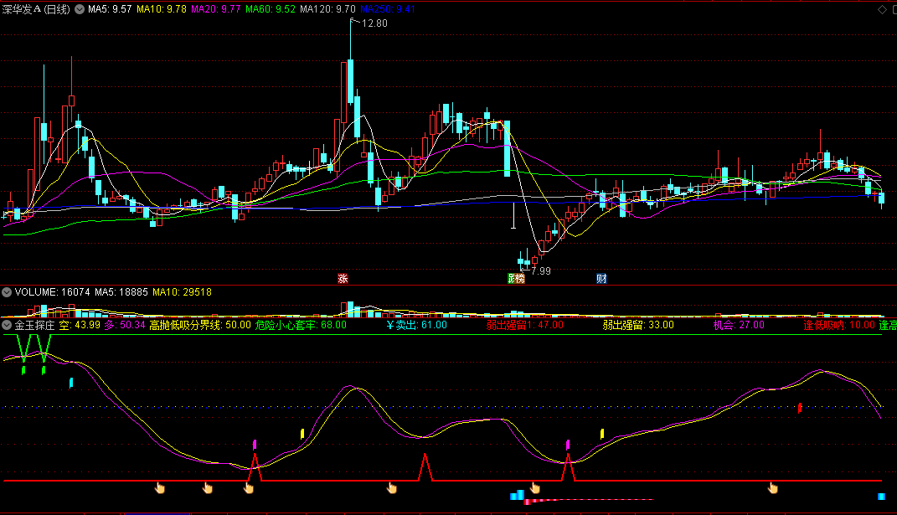Select the MA20: 9.77 moving average label

[216, 9]
